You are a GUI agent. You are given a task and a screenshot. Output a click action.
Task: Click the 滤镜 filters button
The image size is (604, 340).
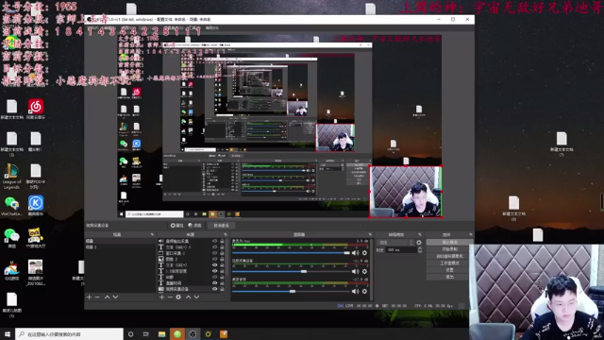pos(195,226)
